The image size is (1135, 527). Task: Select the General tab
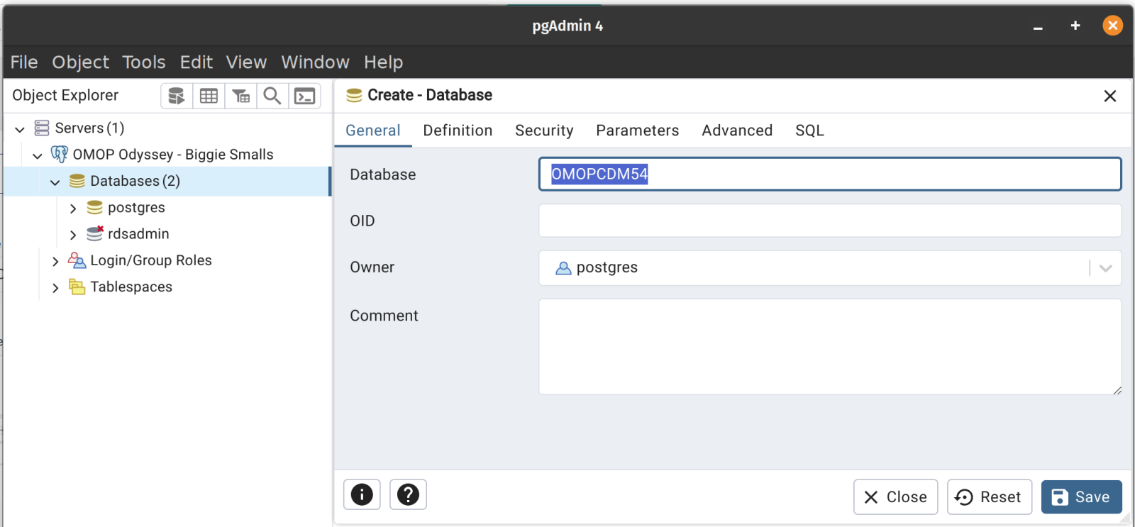[373, 131]
